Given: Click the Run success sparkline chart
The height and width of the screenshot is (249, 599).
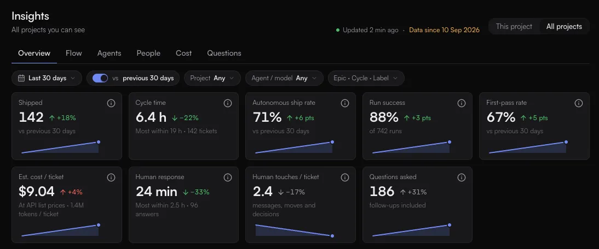Looking at the screenshot, I should pos(412,147).
